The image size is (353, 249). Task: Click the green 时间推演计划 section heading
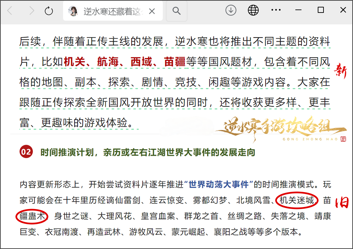pyautogui.click(x=148, y=152)
